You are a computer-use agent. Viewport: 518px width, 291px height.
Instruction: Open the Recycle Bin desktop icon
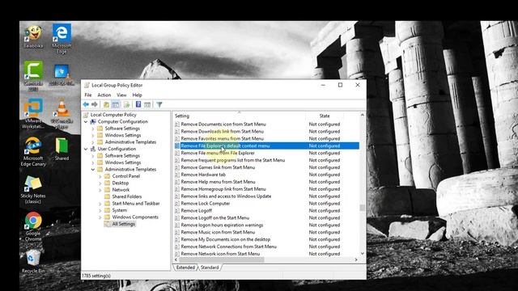33,262
